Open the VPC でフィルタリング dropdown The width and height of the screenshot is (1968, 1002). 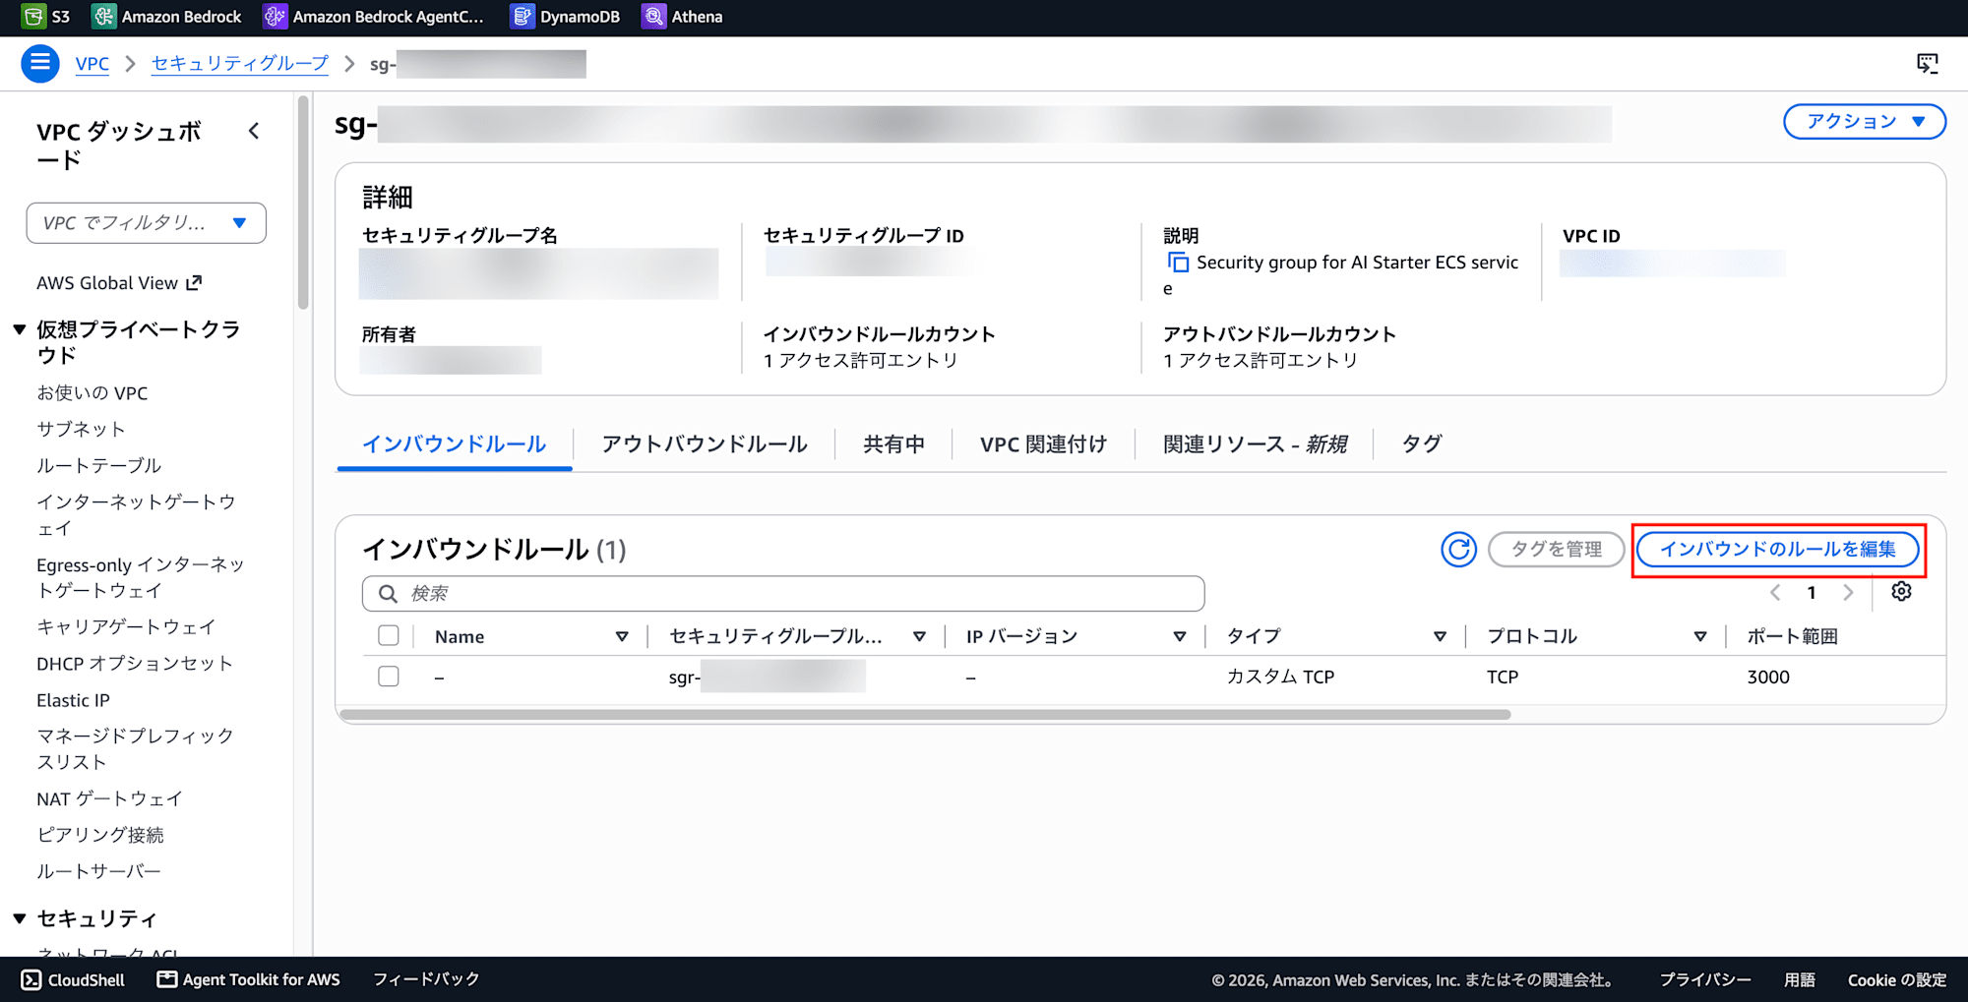tap(147, 223)
